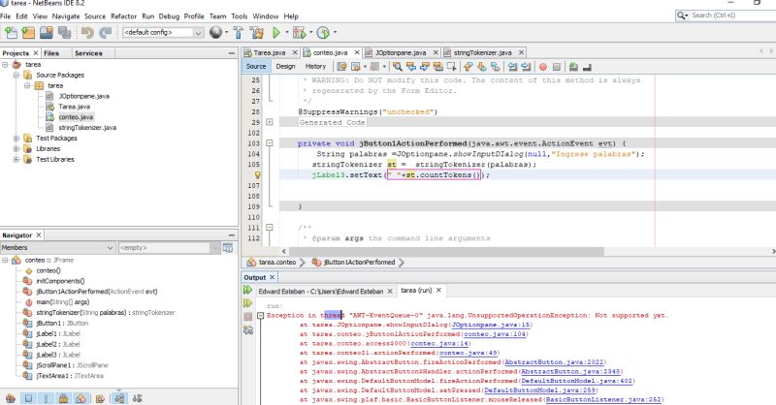The image size is (776, 405).
Task: Re-run the output with the green double arrow
Action: click(248, 290)
